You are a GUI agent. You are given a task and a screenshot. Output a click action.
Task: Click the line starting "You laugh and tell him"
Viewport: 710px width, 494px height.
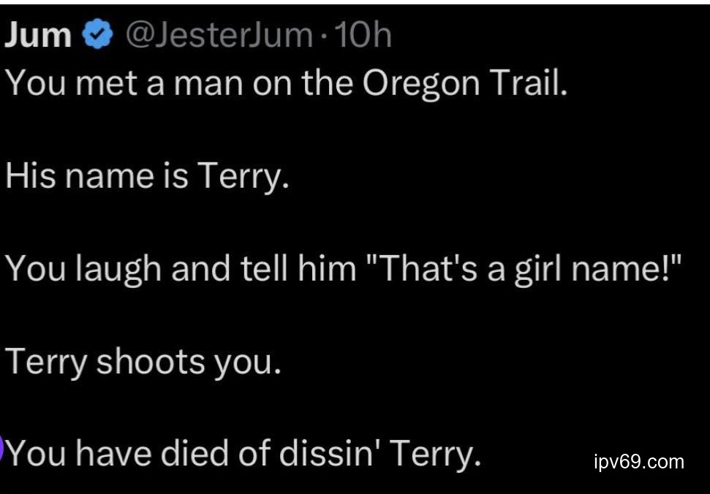click(344, 270)
